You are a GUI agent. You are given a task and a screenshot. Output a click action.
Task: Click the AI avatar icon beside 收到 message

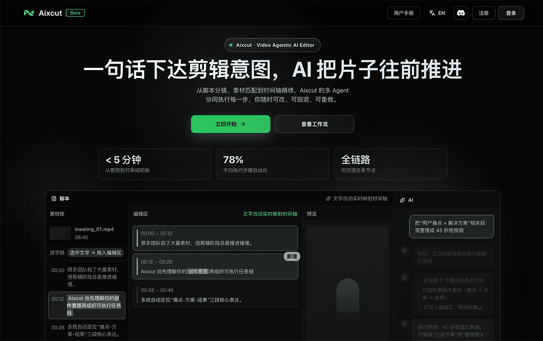point(404,250)
